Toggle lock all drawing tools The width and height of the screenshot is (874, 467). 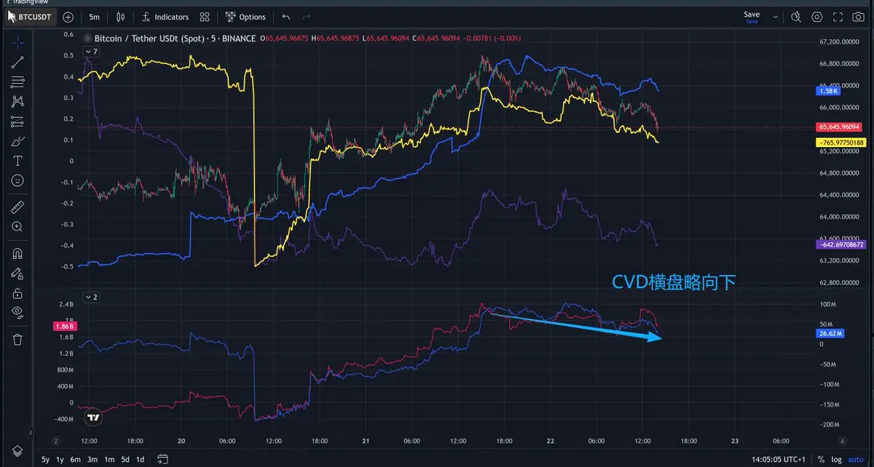click(x=18, y=293)
